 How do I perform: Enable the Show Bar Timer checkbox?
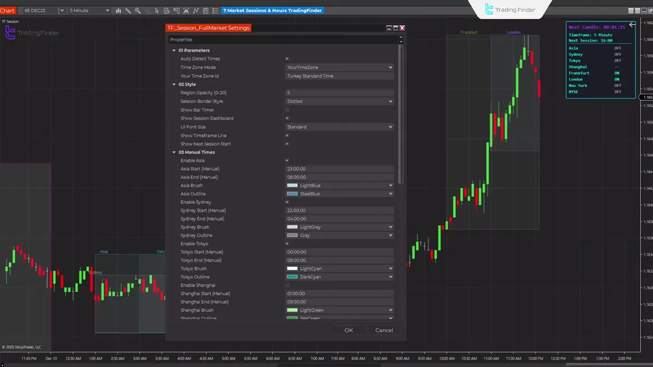click(287, 110)
